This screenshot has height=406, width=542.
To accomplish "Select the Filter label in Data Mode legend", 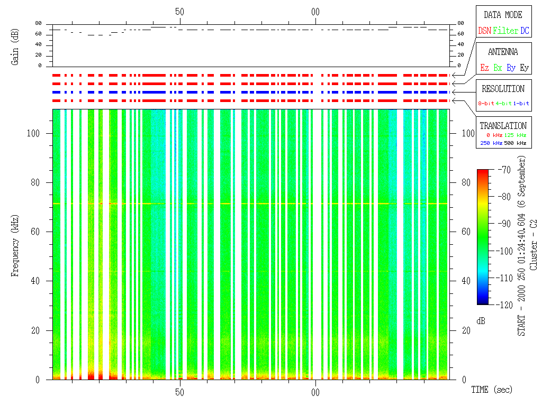I will 505,31.
